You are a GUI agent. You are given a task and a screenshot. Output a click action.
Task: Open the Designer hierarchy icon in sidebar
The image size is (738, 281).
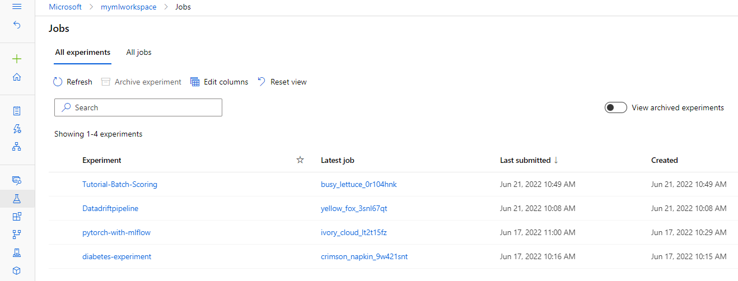click(17, 147)
